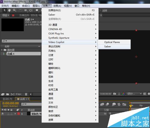Image resolution: width=150 pixels, height=128 pixels.
Task: Toggle the Transparency Grid icon
Action: click(149, 94)
